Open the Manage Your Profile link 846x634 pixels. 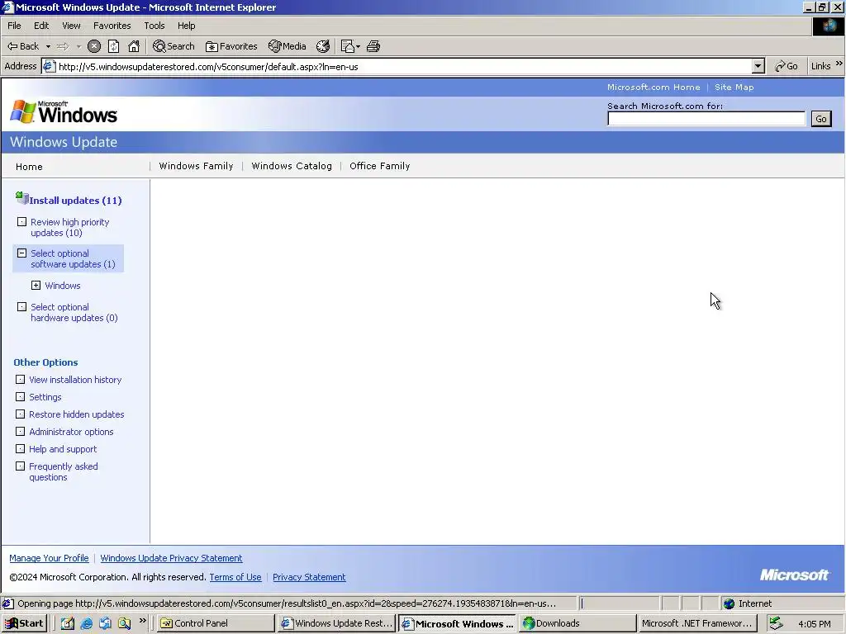[49, 558]
